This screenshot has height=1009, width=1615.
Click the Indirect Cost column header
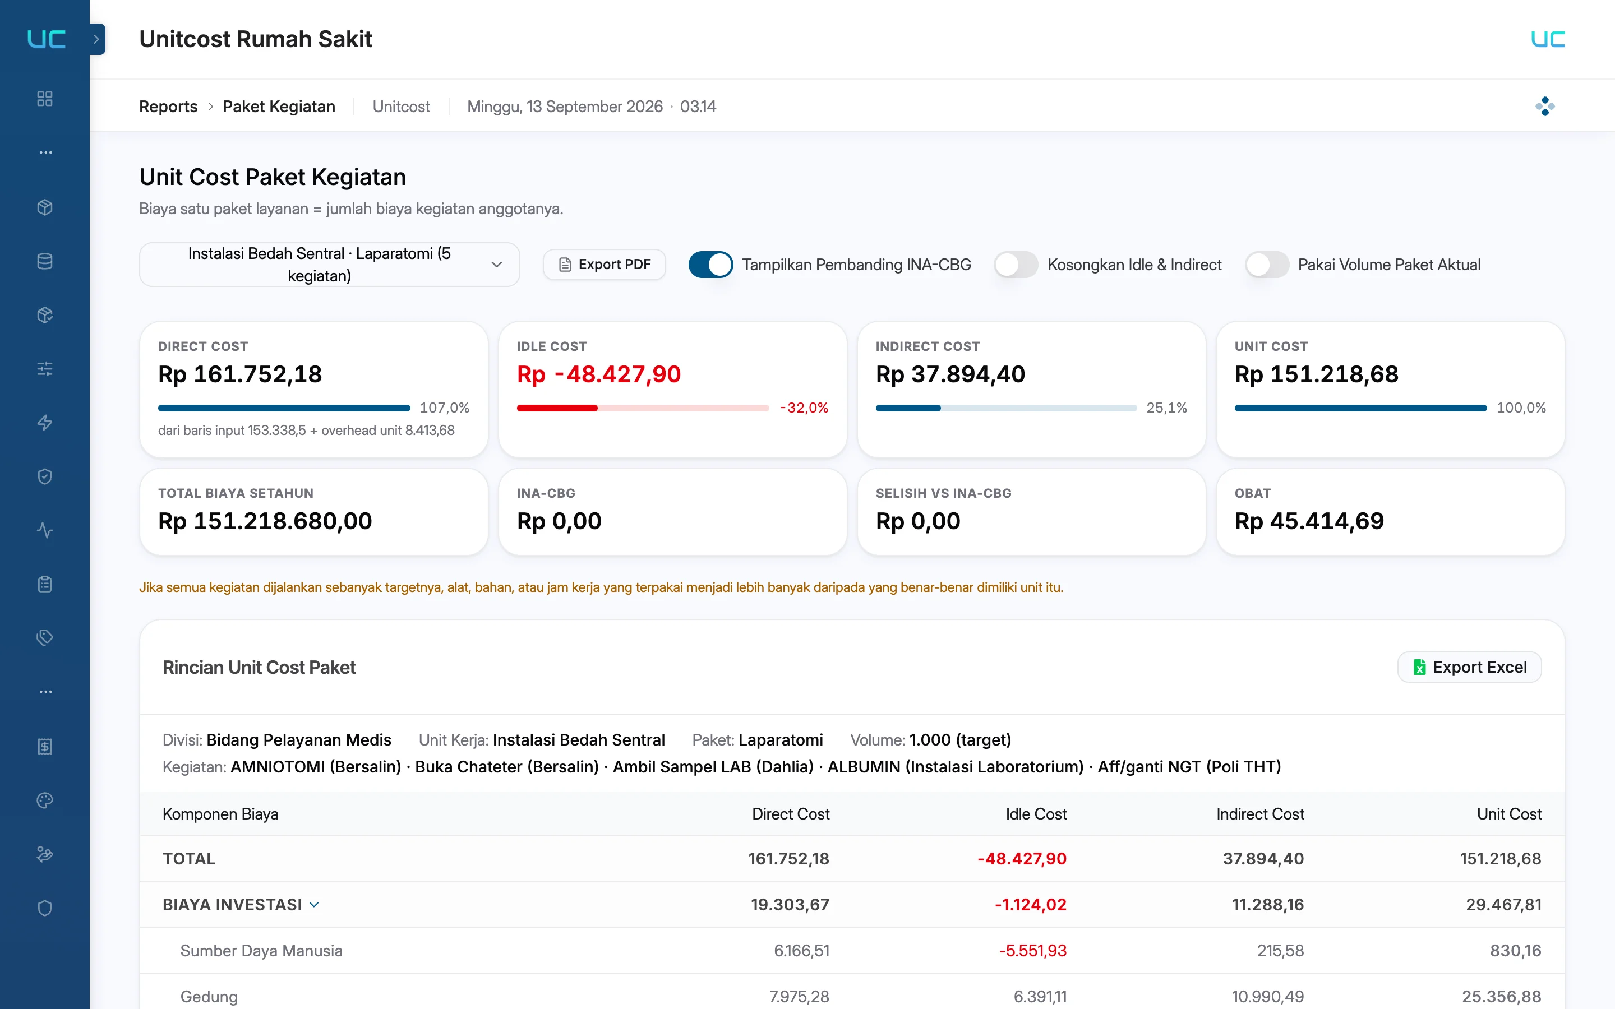pyautogui.click(x=1260, y=814)
